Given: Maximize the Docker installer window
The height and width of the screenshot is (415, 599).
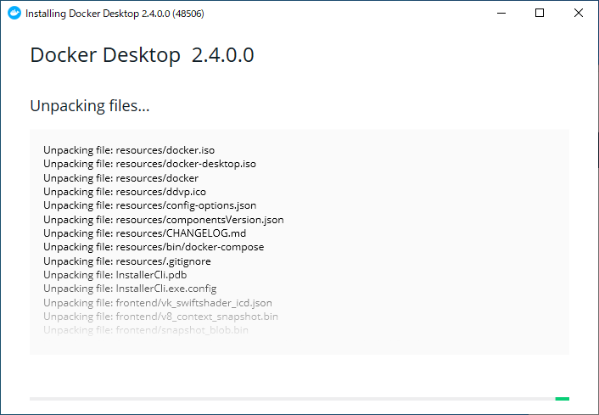Looking at the screenshot, I should click(540, 14).
